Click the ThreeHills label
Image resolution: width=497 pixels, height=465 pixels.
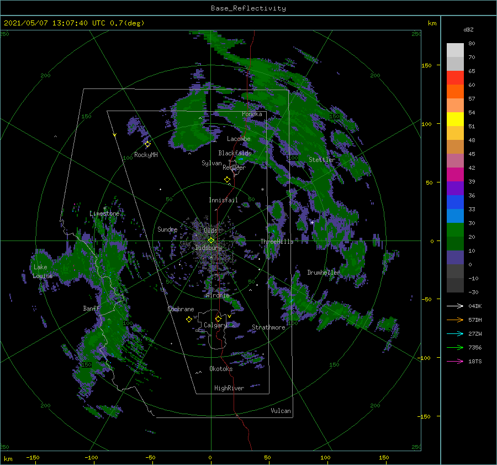(277, 242)
